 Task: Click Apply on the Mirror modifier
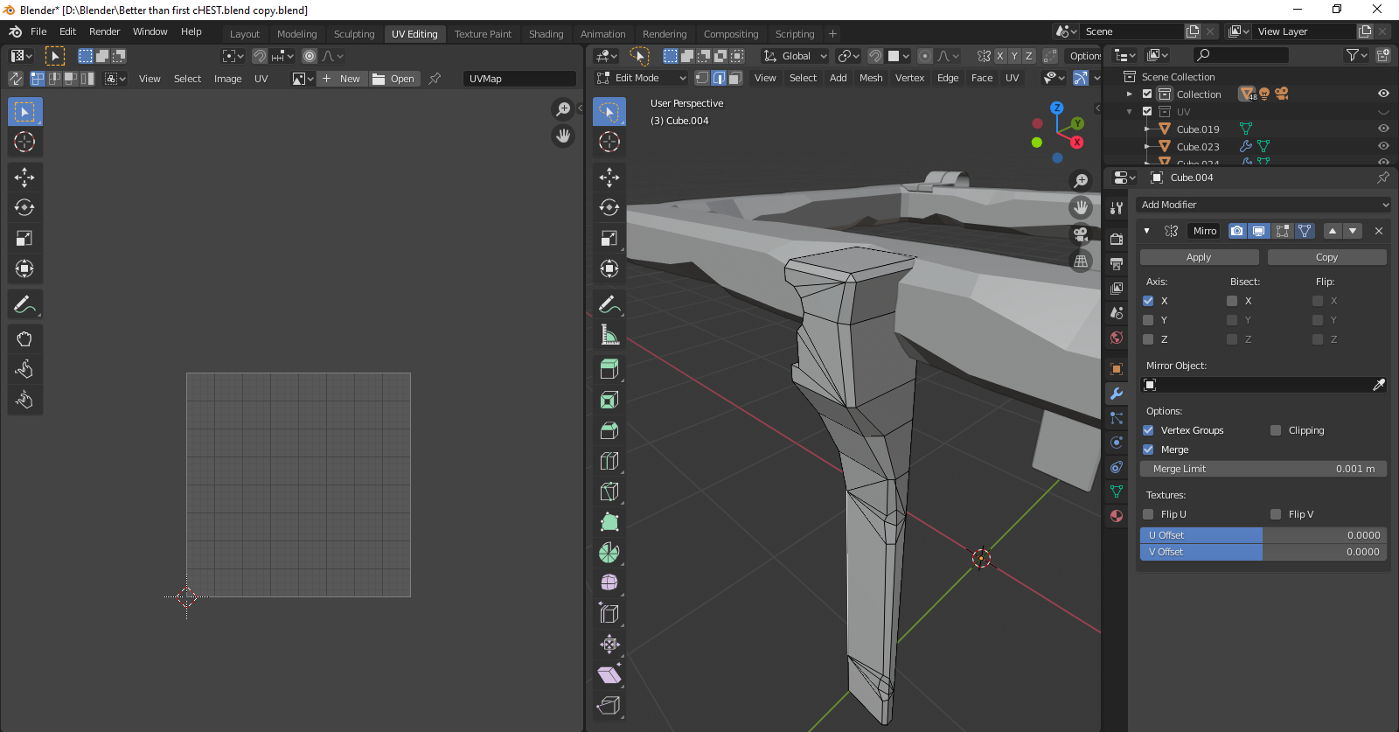pos(1199,257)
